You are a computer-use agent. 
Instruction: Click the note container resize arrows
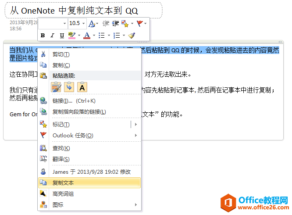280,42
